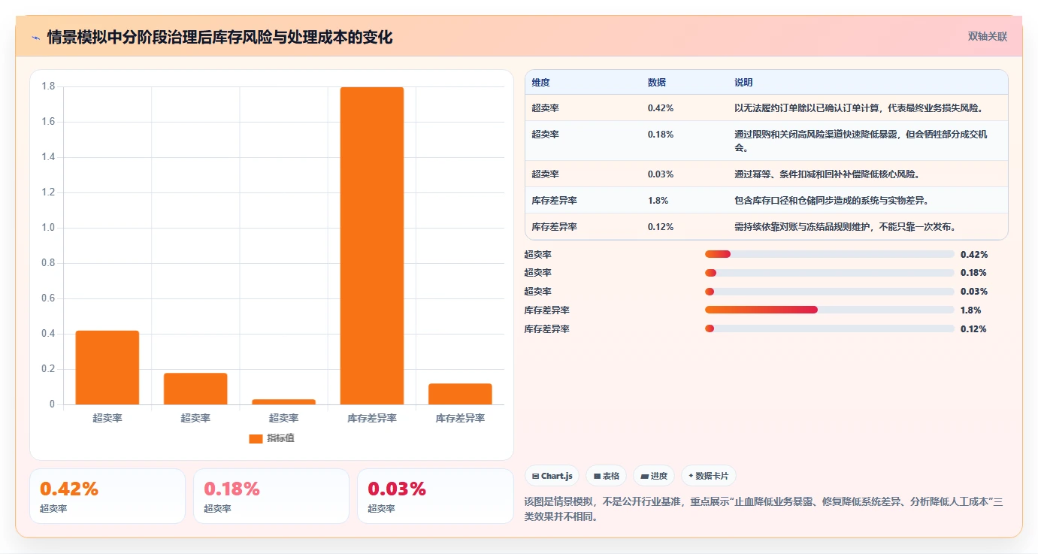Click the progress bar labeled 0.42%
Viewport: 1038px width, 554px height.
coord(830,254)
